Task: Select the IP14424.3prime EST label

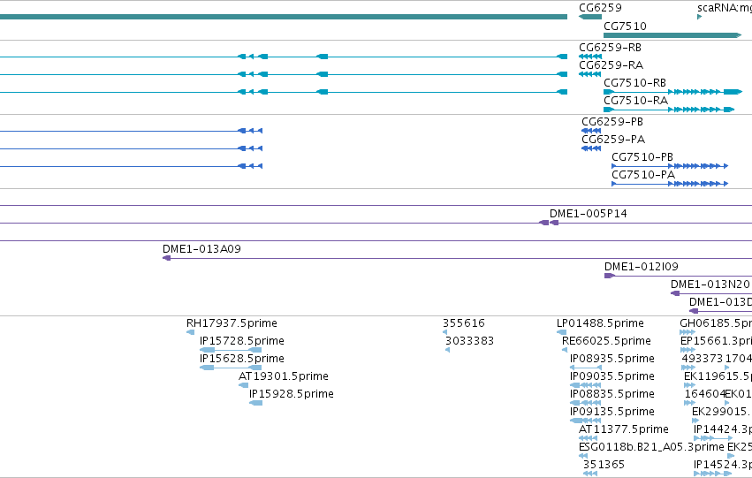Action: pyautogui.click(x=723, y=429)
